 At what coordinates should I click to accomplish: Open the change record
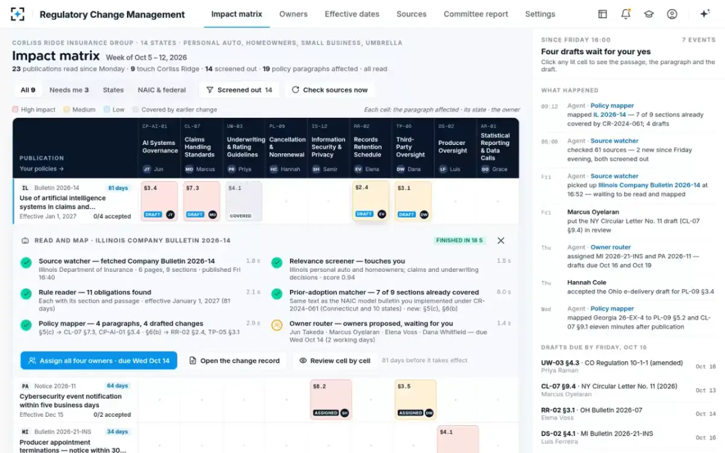pyautogui.click(x=234, y=361)
